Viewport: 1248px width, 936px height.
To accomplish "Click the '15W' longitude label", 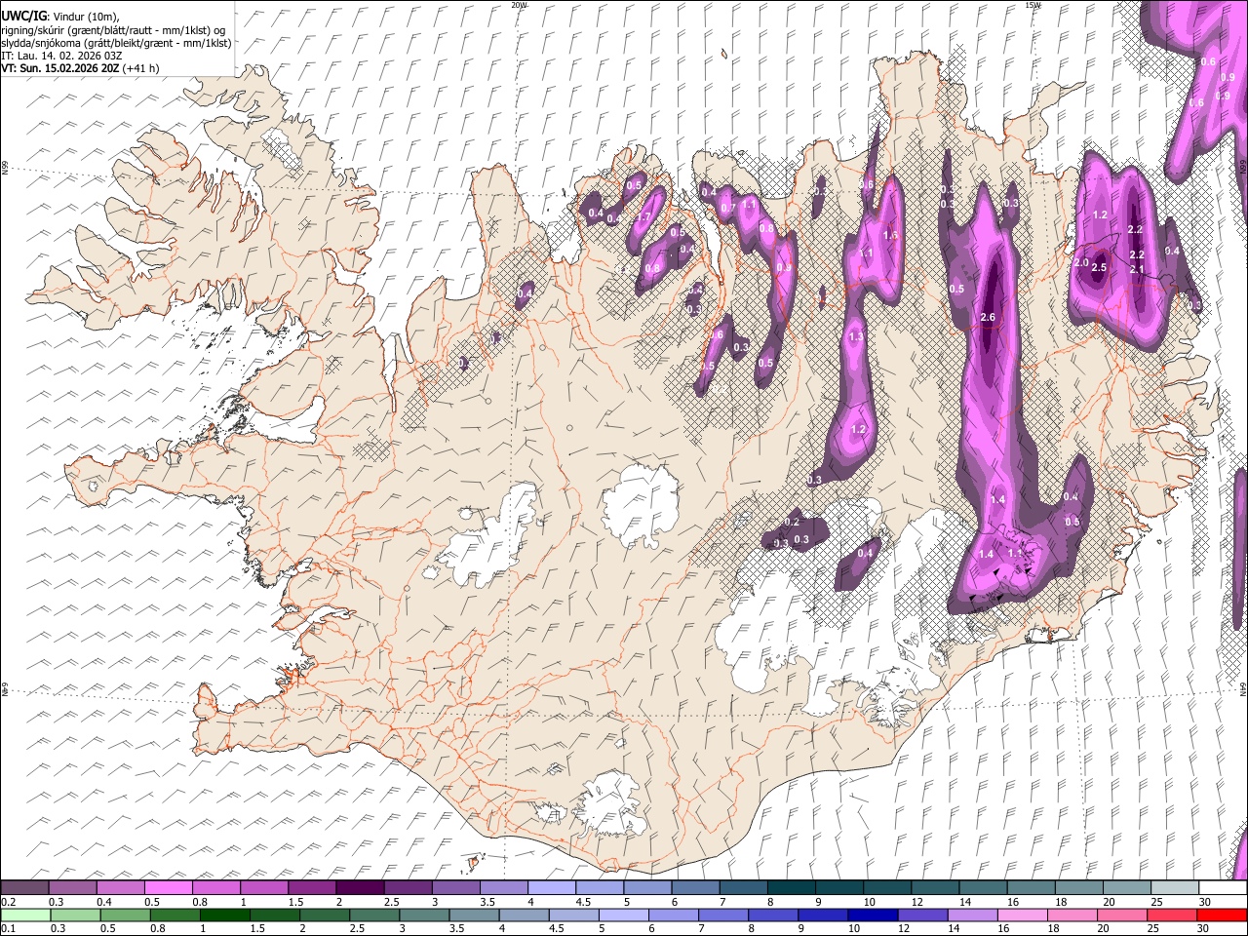I will [x=1033, y=5].
